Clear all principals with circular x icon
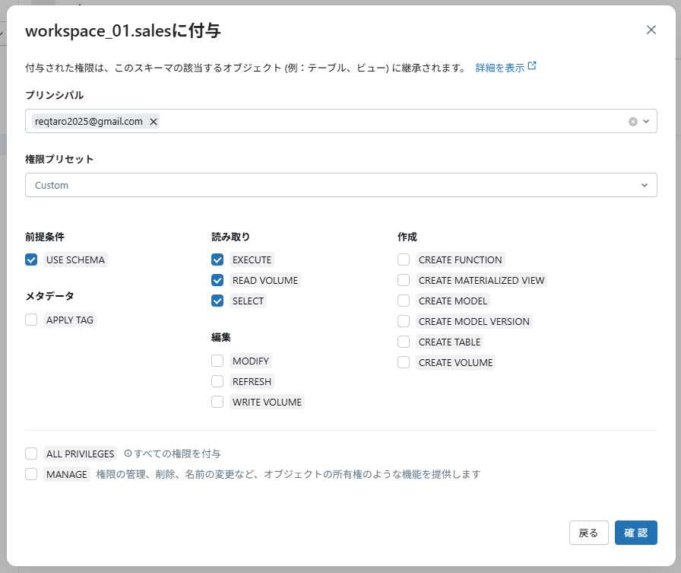 click(633, 122)
